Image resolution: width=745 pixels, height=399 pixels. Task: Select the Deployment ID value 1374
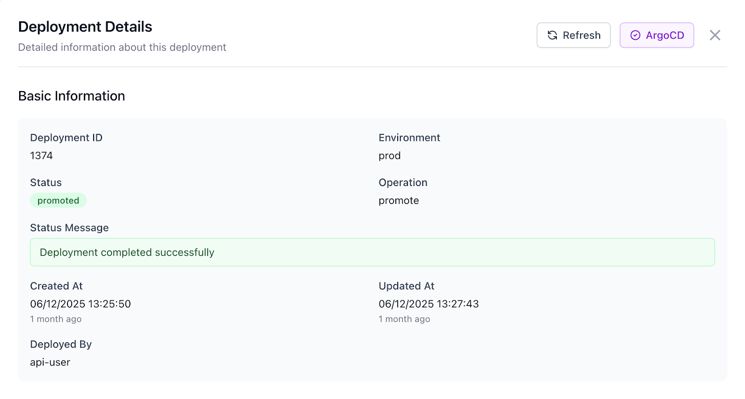pyautogui.click(x=41, y=156)
